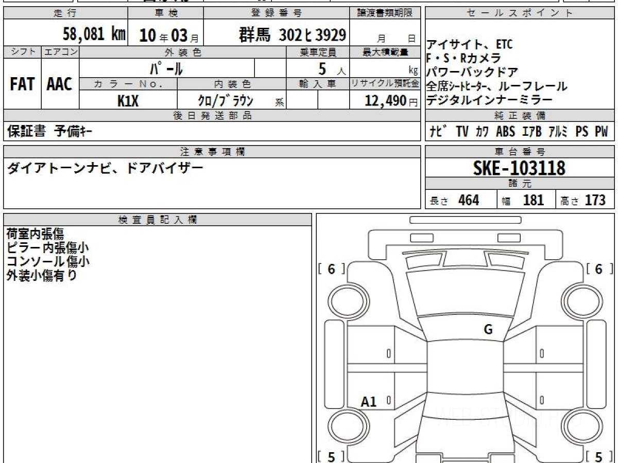618x463 pixels.
Task: Select the PW equipment entry
Action: click(602, 132)
